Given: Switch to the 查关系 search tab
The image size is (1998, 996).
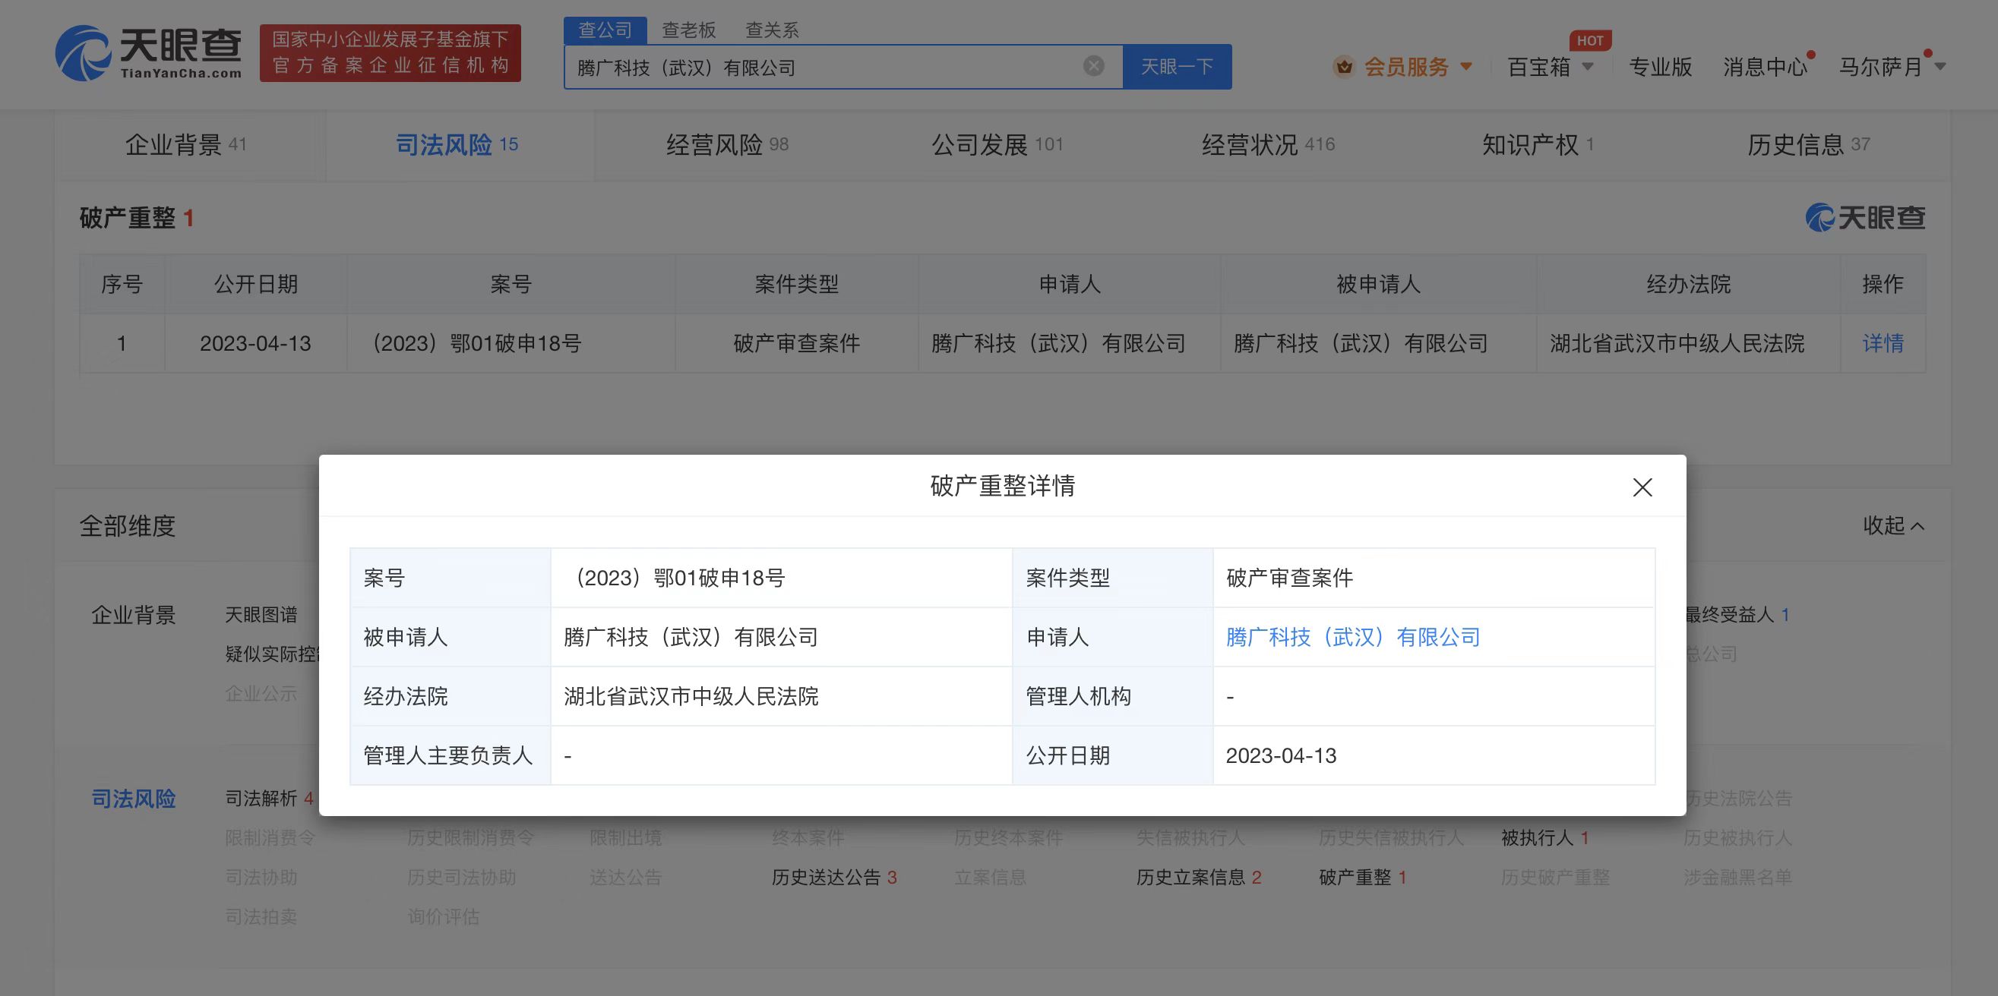Looking at the screenshot, I should 772,30.
